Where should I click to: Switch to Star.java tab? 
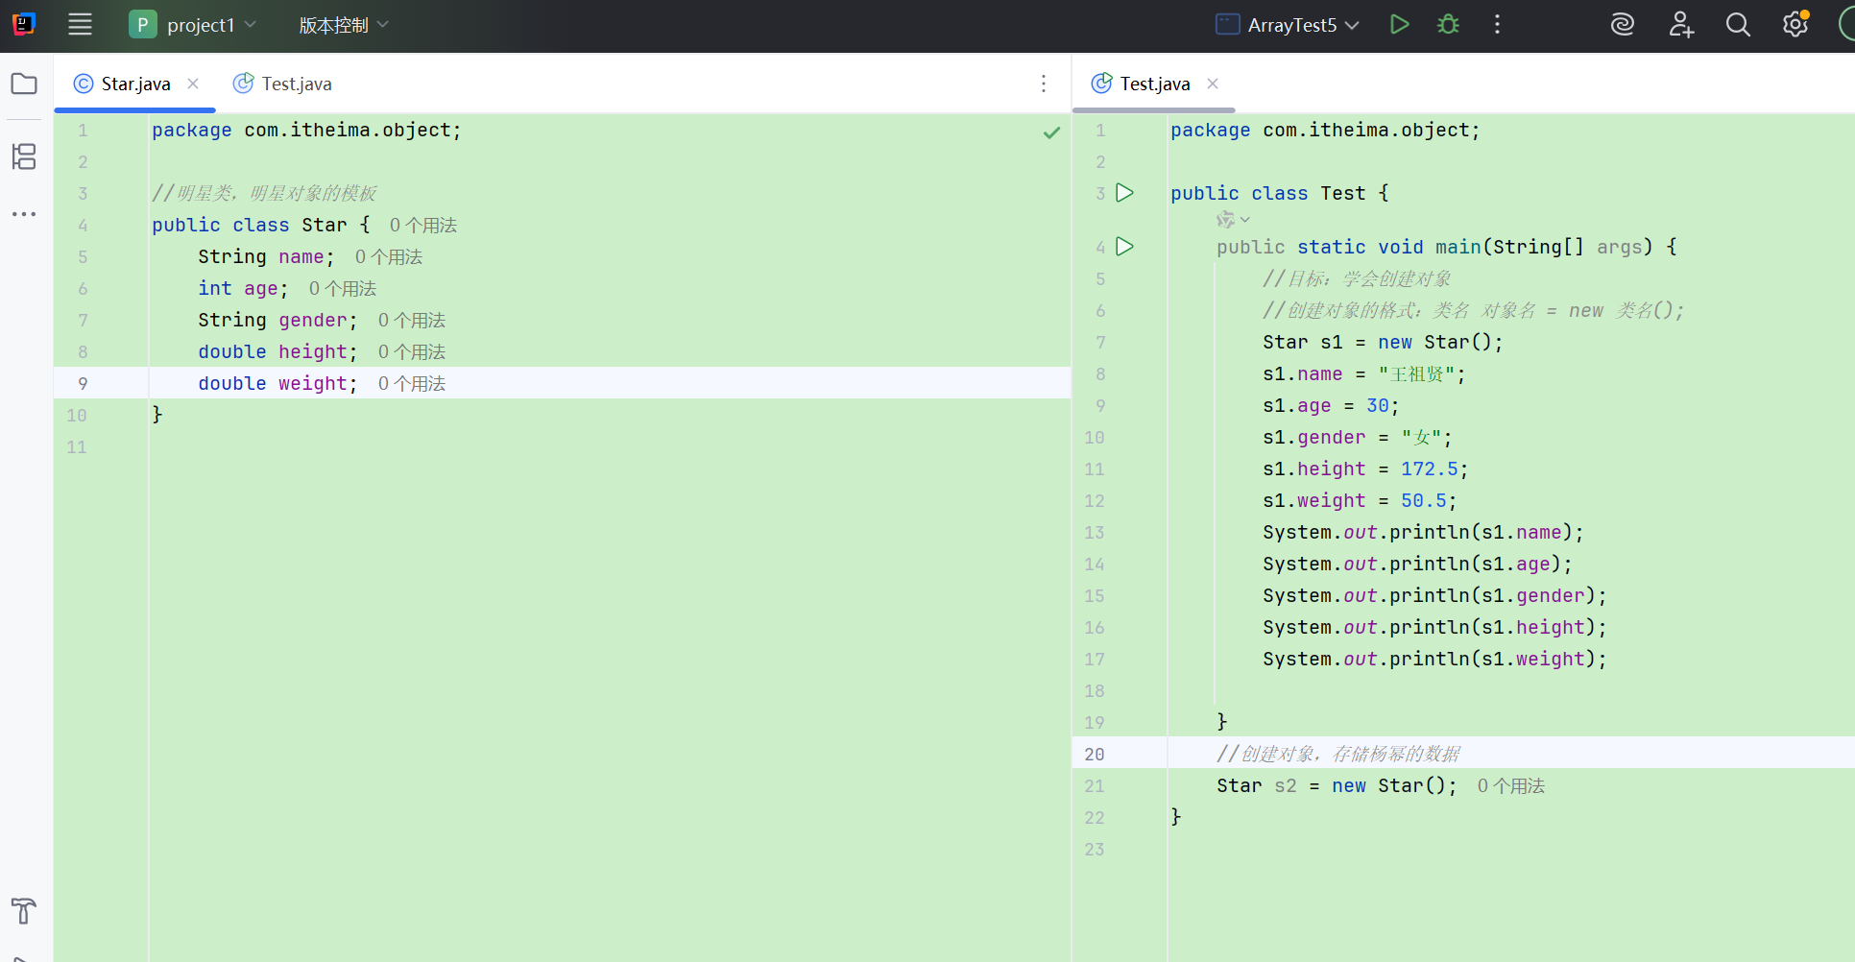(x=135, y=84)
